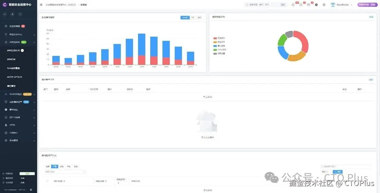380x193 pixels.
Task: Toggle the blue 暴力破解 legend entry
Action: coord(219,46)
